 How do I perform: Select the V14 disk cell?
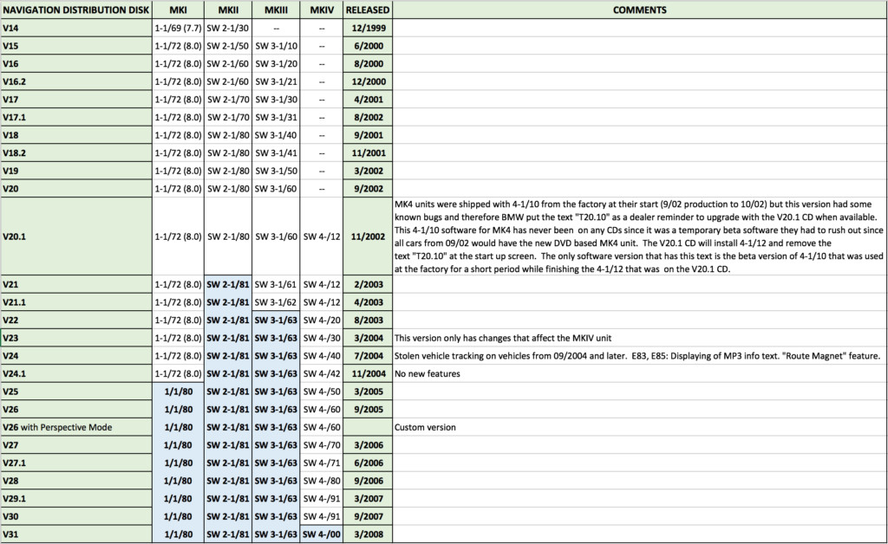pyautogui.click(x=76, y=28)
